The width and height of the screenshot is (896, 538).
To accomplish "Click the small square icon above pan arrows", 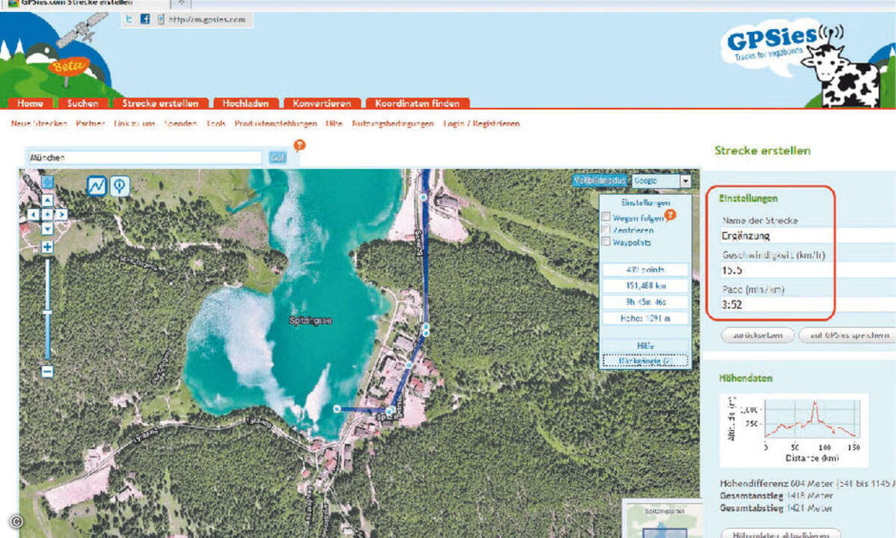I will point(47,182).
